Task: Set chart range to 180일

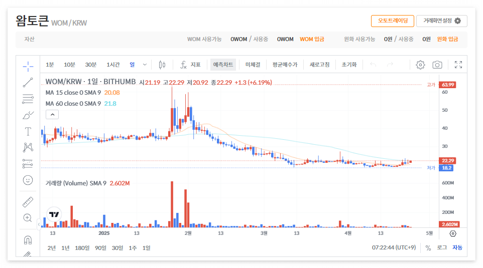Action: 82,248
